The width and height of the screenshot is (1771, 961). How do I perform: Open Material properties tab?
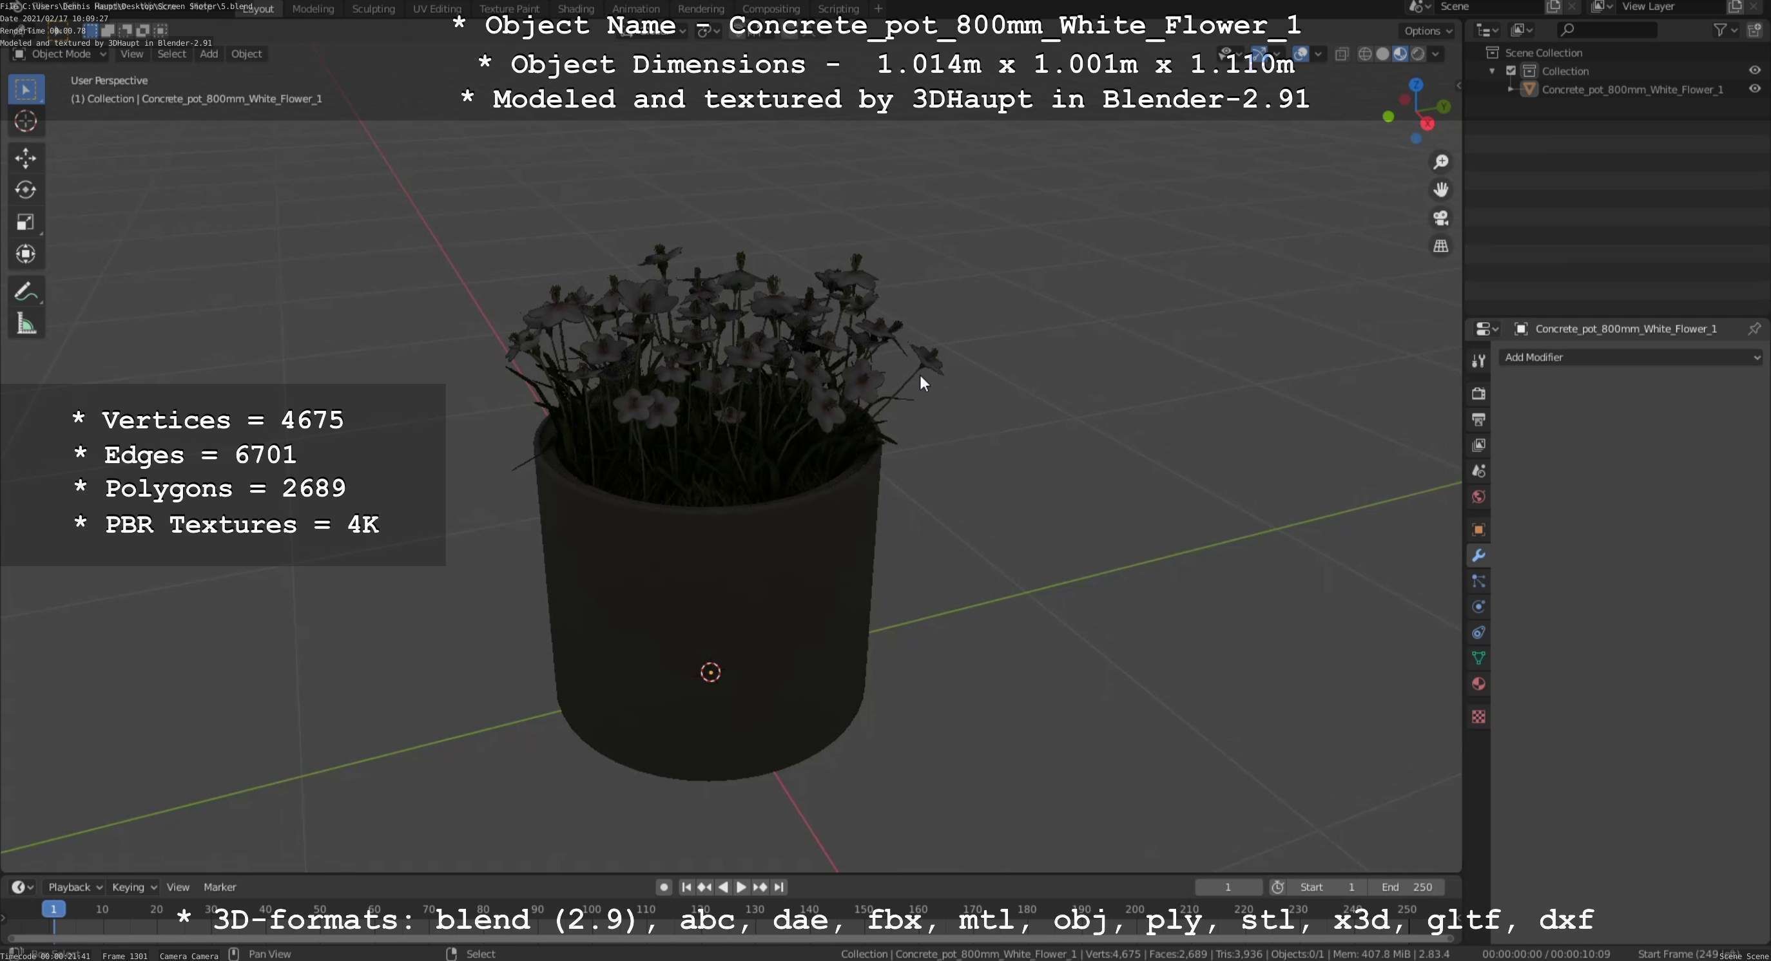pyautogui.click(x=1479, y=684)
